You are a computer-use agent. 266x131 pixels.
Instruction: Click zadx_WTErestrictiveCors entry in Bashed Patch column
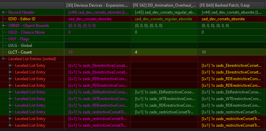pyautogui.click(x=231, y=99)
